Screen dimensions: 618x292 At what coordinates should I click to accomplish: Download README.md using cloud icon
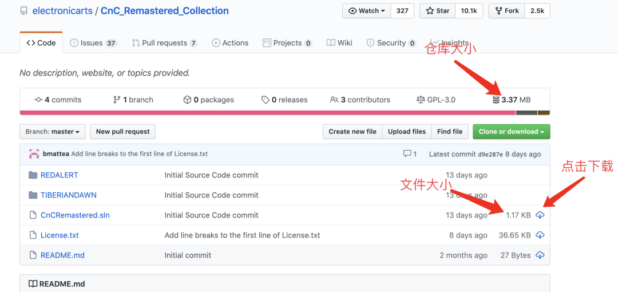click(540, 255)
